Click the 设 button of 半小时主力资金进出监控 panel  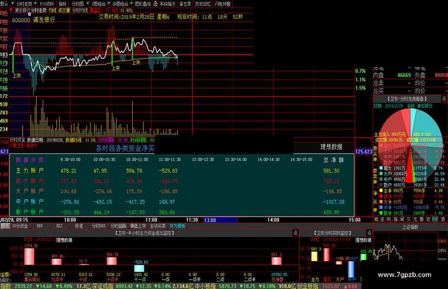pyautogui.click(x=296, y=233)
